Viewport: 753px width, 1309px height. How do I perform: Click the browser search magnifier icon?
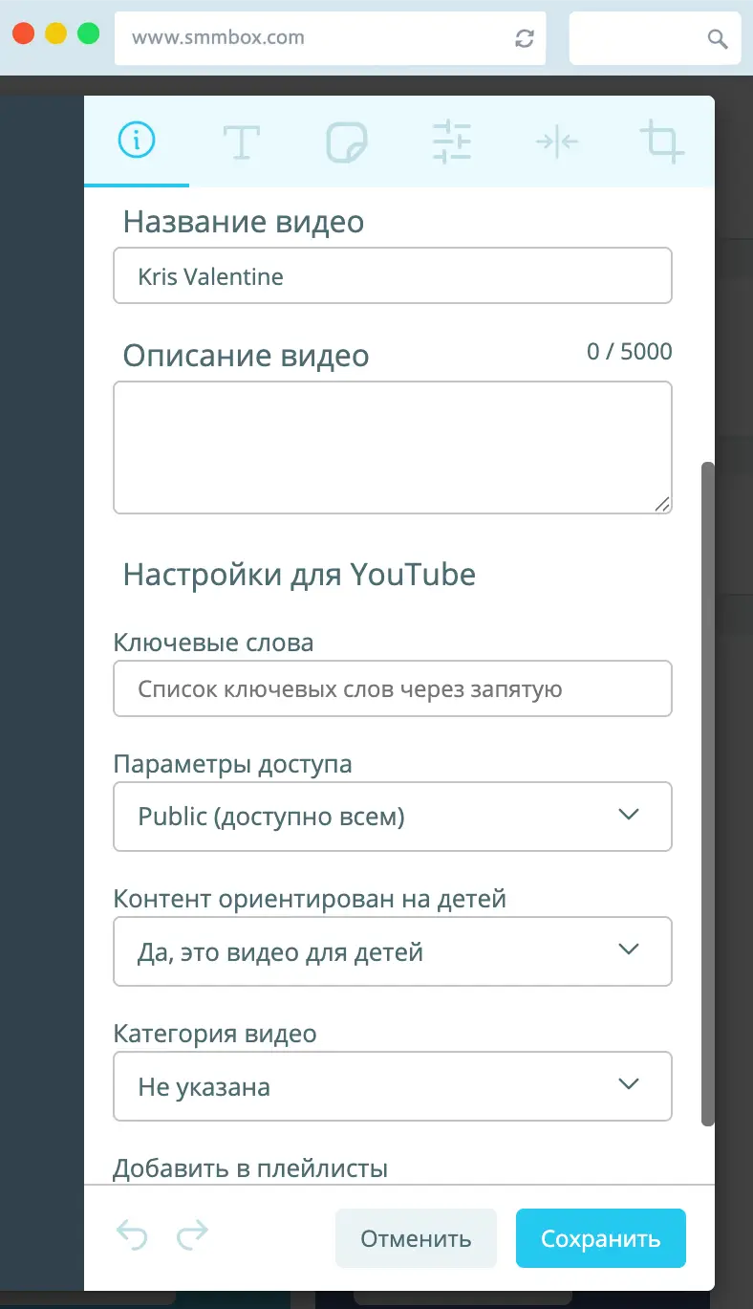pos(717,38)
